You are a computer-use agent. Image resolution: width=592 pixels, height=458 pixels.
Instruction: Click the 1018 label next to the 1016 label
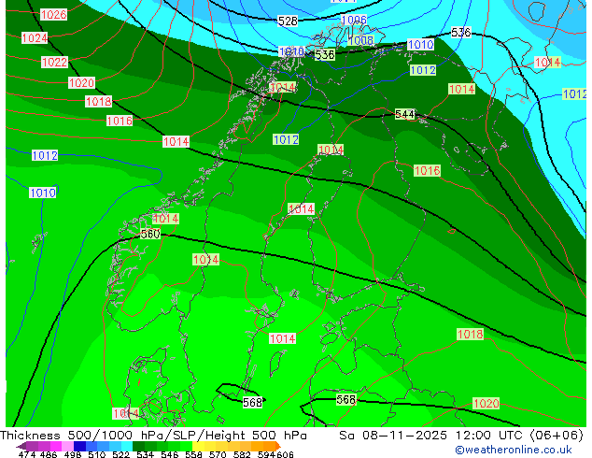[99, 101]
